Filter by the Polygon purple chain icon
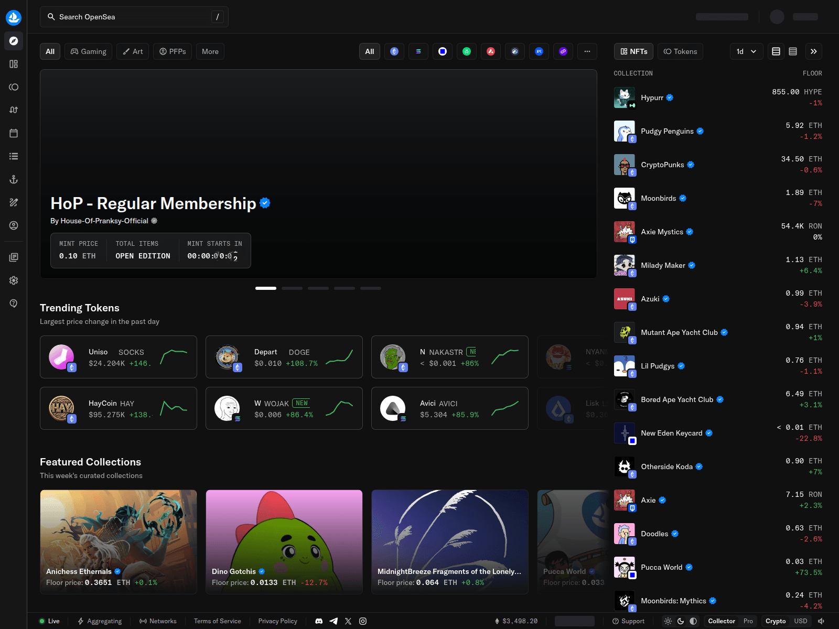 tap(563, 51)
